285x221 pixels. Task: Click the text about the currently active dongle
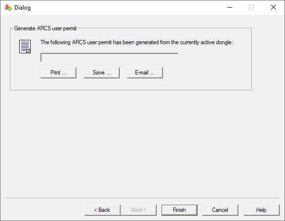136,42
